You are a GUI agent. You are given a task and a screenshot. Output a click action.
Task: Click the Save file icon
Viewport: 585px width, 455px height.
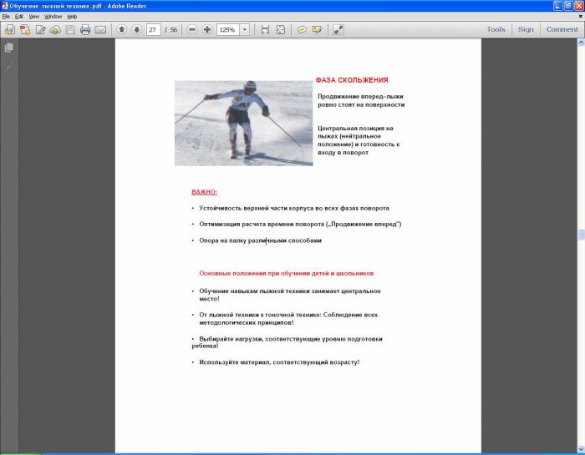(x=70, y=29)
